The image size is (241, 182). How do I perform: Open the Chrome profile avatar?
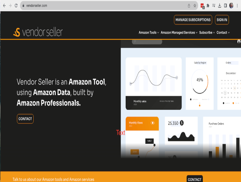231,6
